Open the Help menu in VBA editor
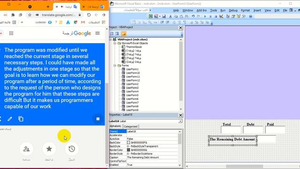Image resolution: width=300 pixels, height=169 pixels. [176, 10]
